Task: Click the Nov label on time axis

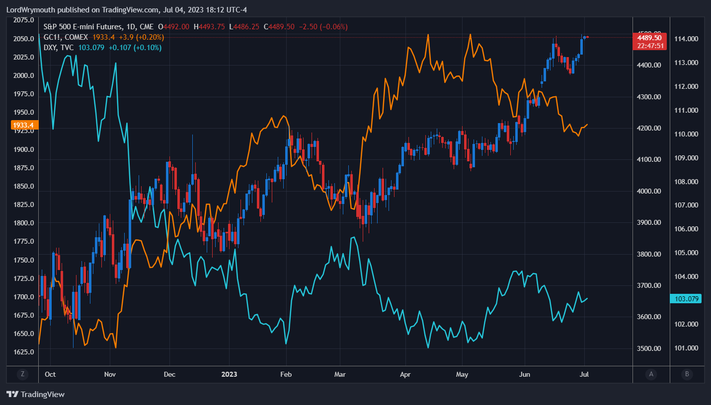Action: tap(111, 374)
